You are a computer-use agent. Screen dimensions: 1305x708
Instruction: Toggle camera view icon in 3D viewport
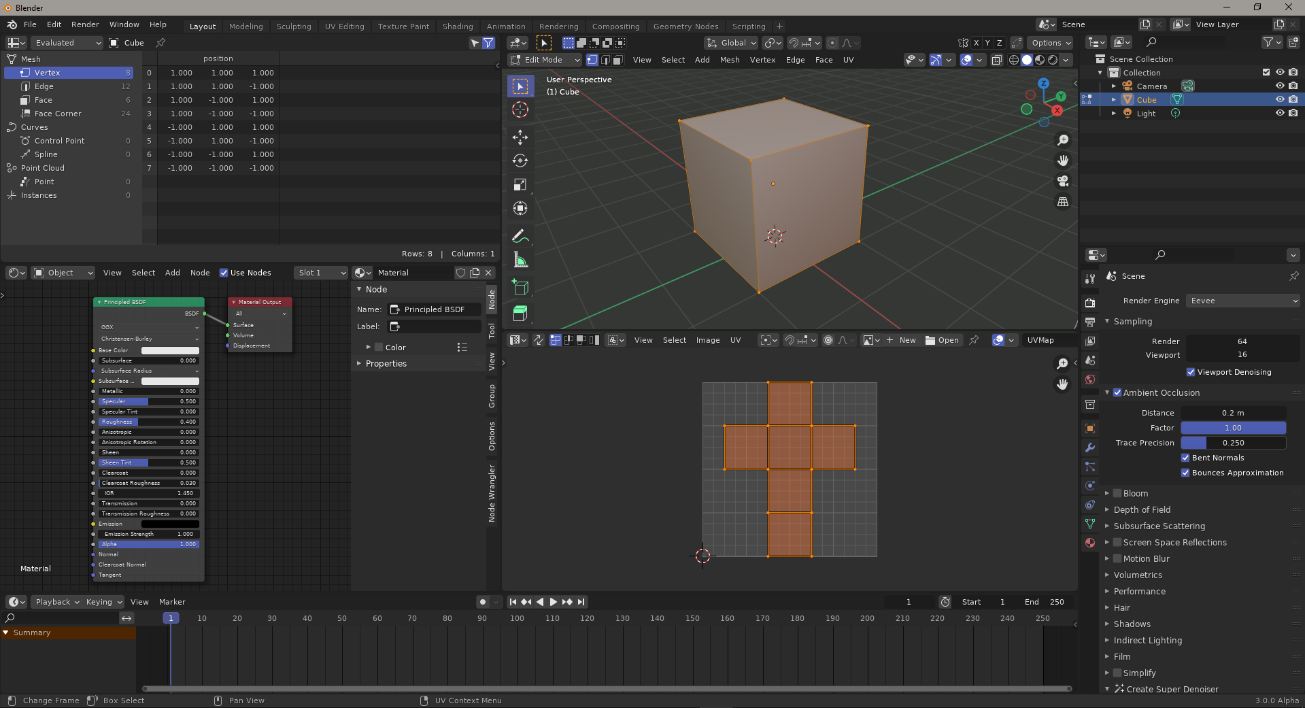pos(1063,181)
